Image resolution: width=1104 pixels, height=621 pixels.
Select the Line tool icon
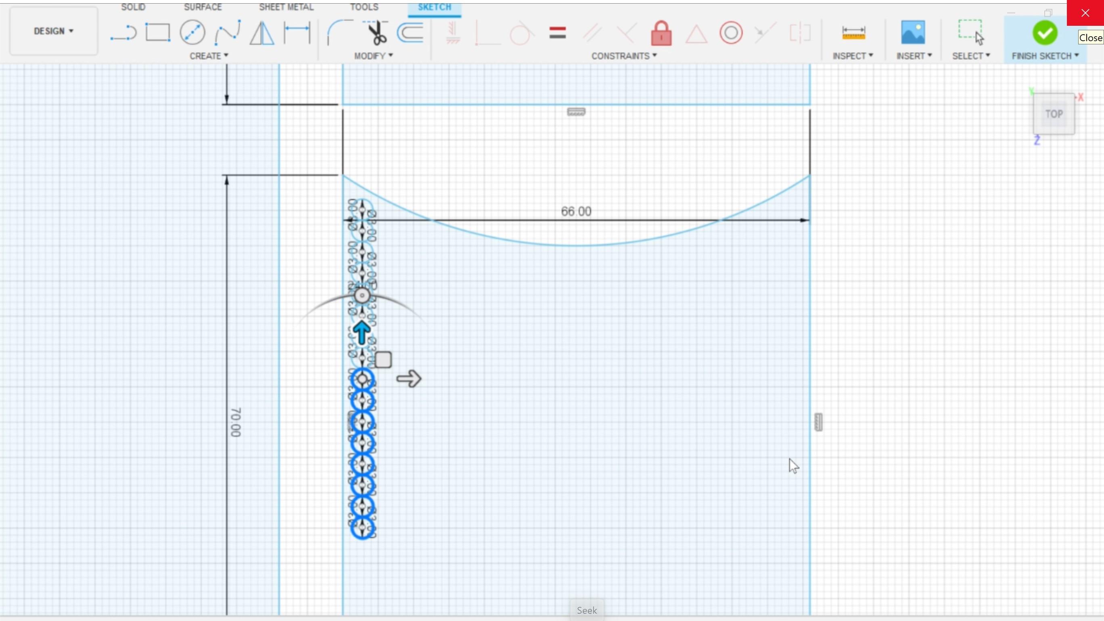[x=123, y=33]
